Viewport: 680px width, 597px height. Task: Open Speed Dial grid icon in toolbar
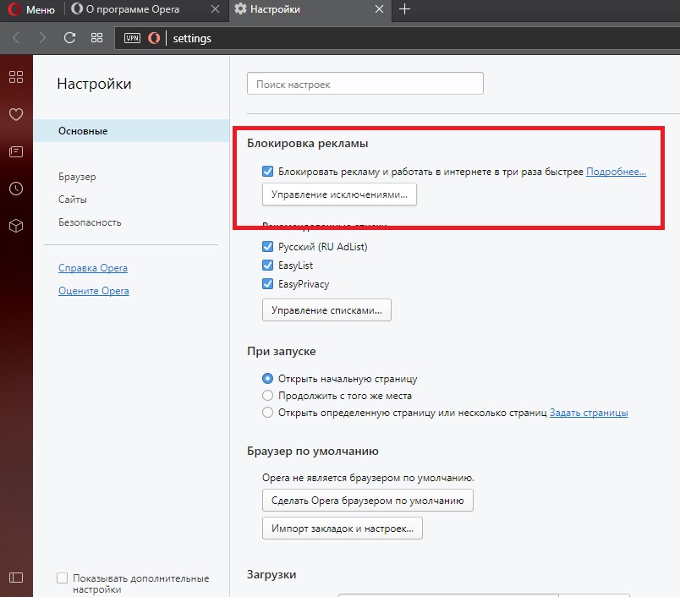[x=96, y=38]
